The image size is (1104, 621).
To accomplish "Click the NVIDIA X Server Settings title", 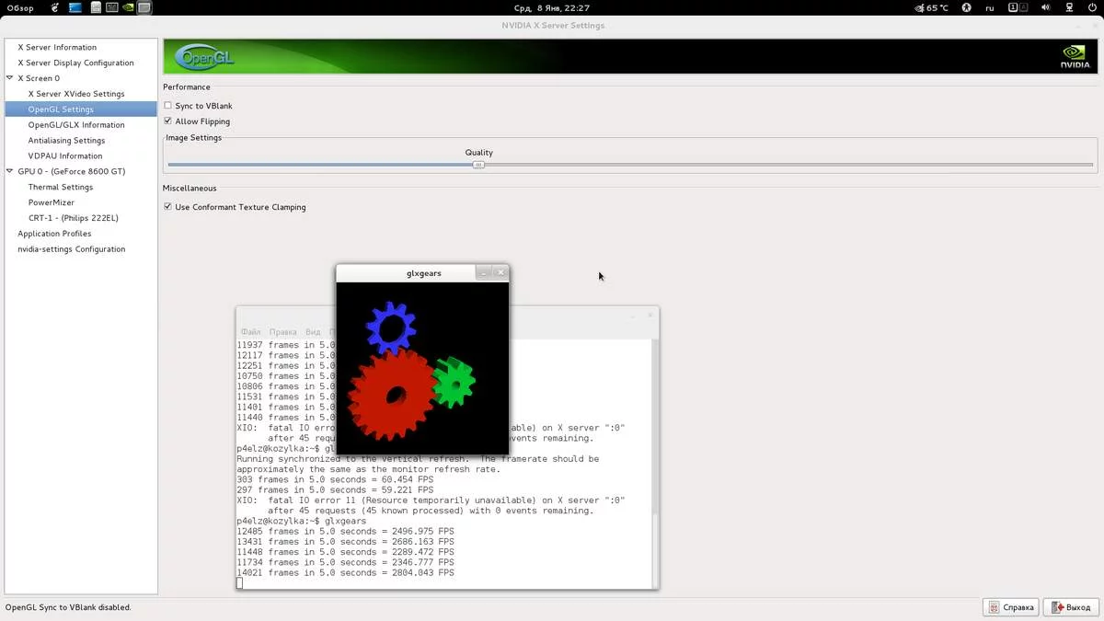I will pos(553,26).
